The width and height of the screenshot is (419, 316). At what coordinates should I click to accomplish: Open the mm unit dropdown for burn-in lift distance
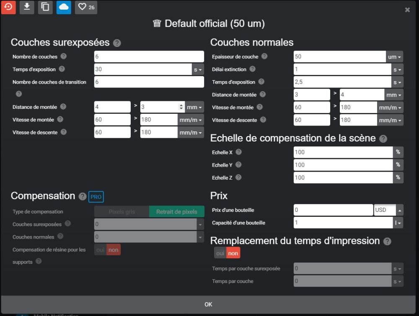(x=194, y=107)
